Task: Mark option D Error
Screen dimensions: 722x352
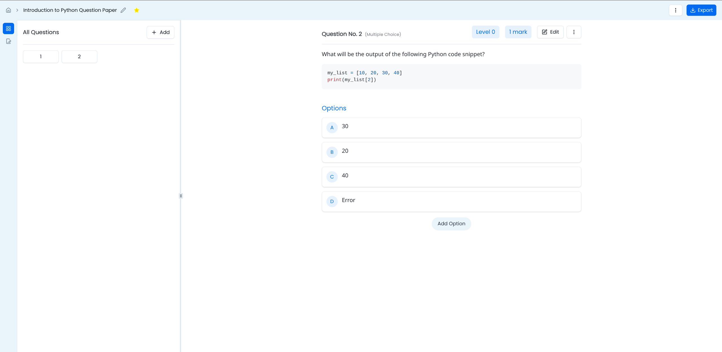Action: click(x=451, y=201)
